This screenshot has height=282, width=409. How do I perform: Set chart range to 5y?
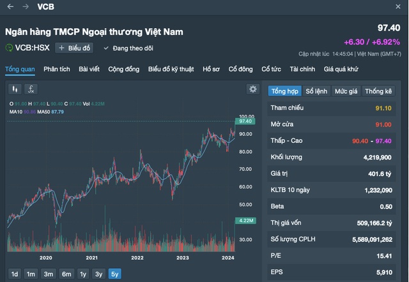point(115,274)
